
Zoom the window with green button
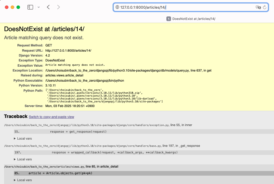[18, 7]
